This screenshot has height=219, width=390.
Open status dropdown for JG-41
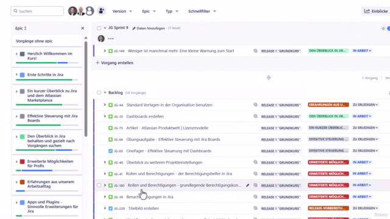pos(362,173)
